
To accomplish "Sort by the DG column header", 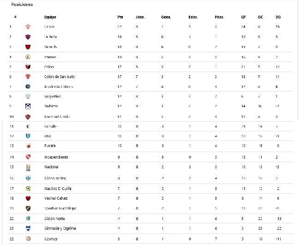I will 278,17.
